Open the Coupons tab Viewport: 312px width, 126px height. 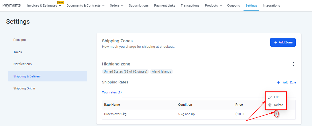tap(233, 6)
